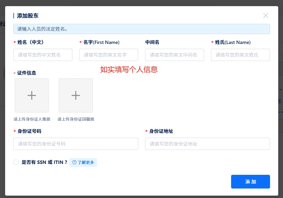Focus the 姓名（中文）input field
Screen dimensions: 283x198
coord(43,55)
